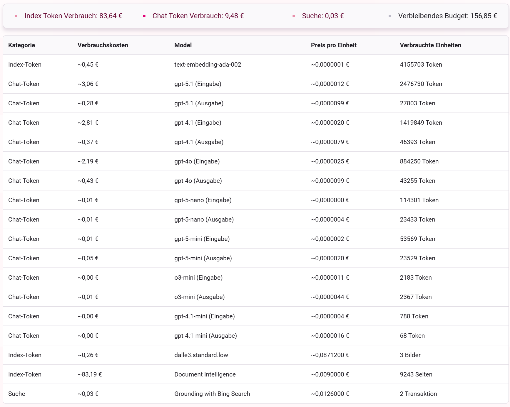510x407 pixels.
Task: Select the ~2,19 € cost value
Action: pos(88,161)
